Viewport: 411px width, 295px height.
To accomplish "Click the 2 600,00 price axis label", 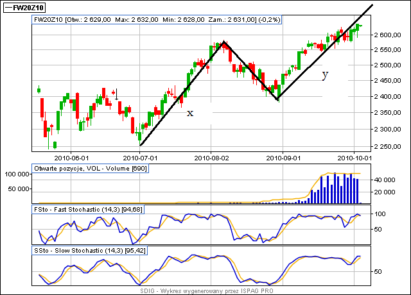I will pyautogui.click(x=389, y=35).
